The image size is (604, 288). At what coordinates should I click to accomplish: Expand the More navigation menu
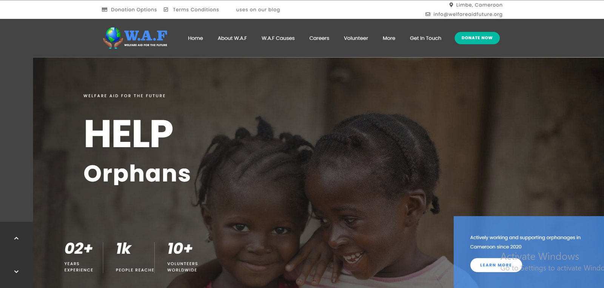389,38
